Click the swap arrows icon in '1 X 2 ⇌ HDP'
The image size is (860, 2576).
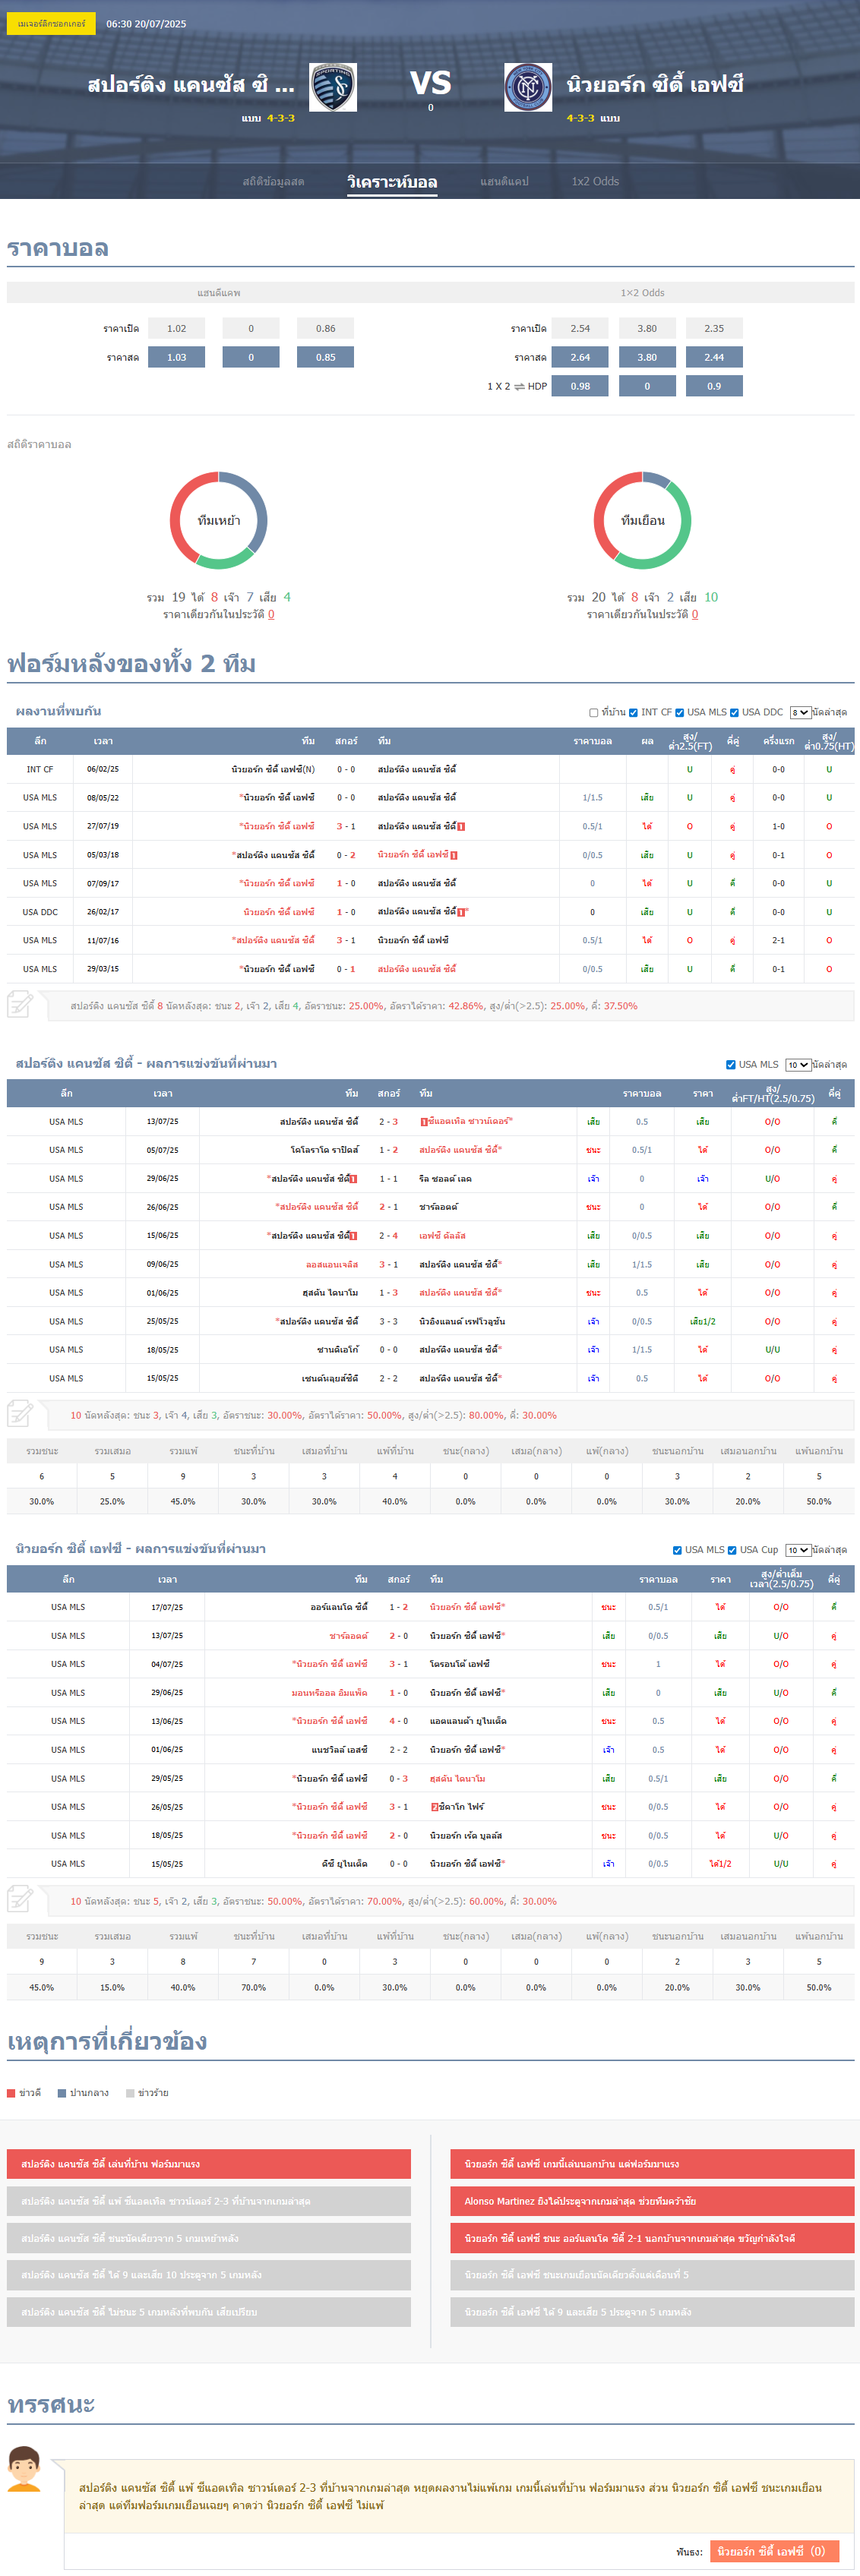(x=519, y=386)
